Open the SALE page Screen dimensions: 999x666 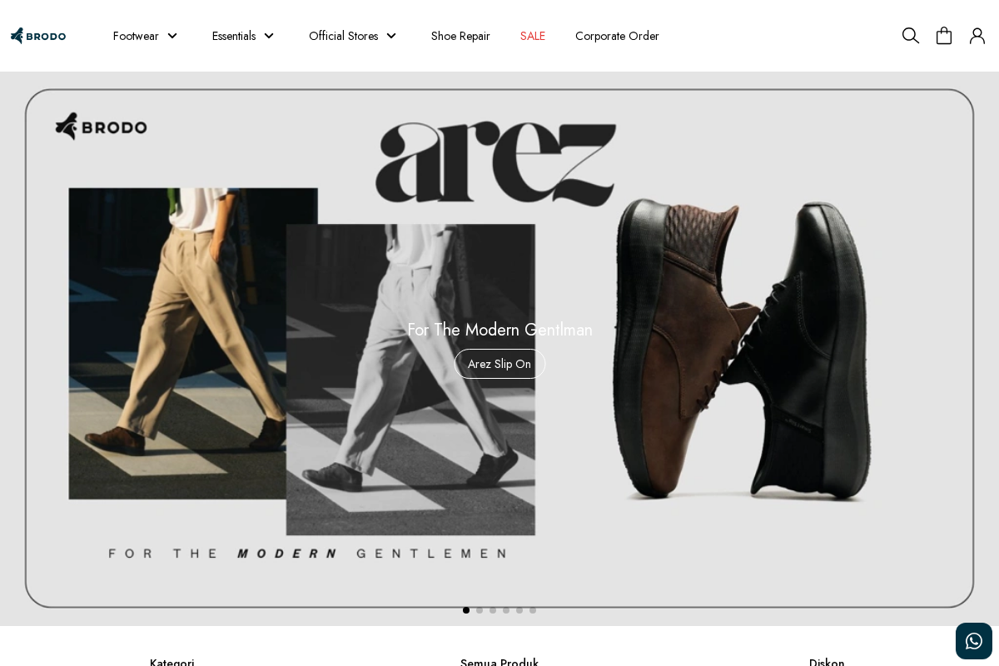532,36
